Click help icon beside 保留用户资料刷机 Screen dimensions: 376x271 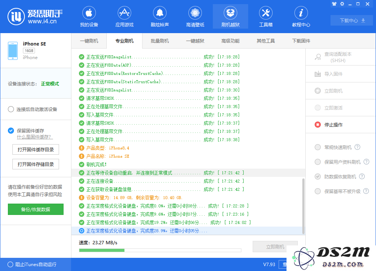[366, 162]
